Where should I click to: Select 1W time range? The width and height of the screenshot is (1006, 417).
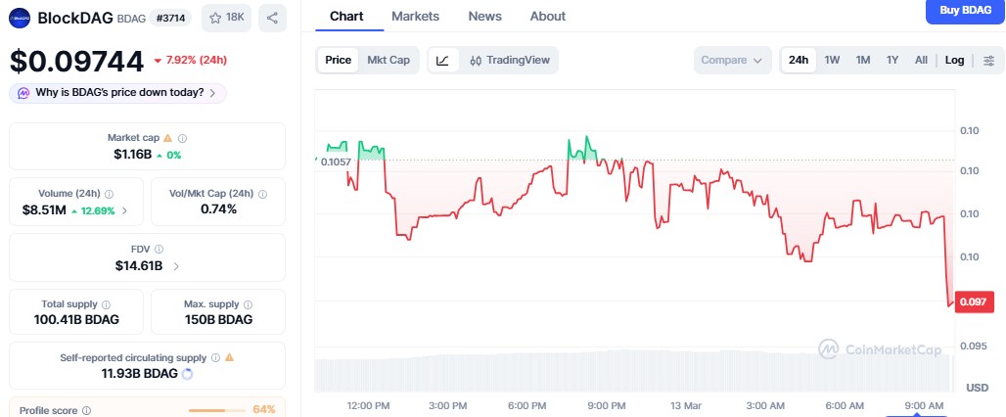tap(832, 61)
